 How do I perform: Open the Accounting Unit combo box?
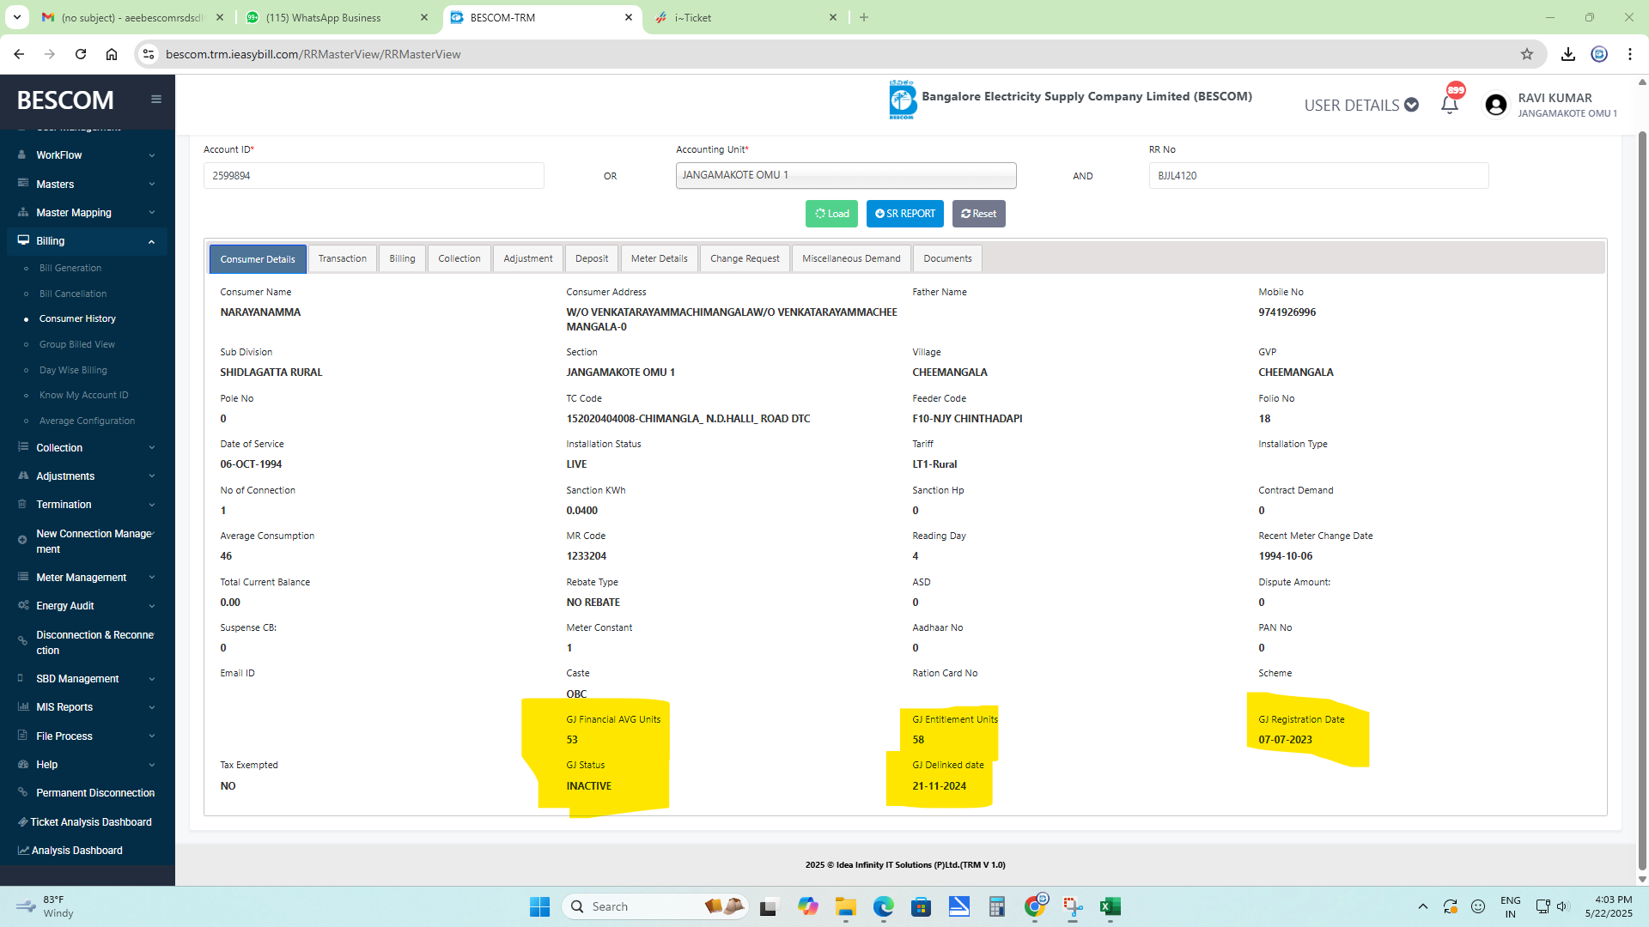tap(845, 175)
